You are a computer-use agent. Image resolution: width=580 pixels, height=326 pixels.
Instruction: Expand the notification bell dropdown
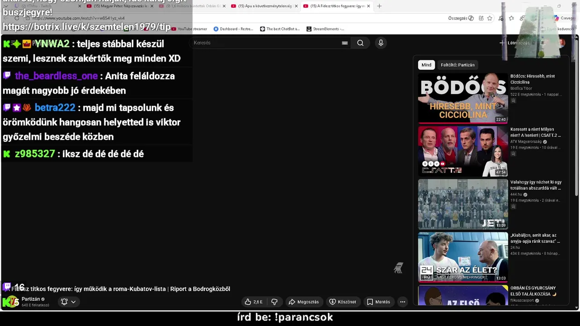[x=68, y=302]
